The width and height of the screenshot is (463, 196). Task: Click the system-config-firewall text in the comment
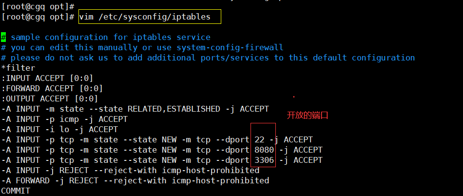tap(230, 48)
